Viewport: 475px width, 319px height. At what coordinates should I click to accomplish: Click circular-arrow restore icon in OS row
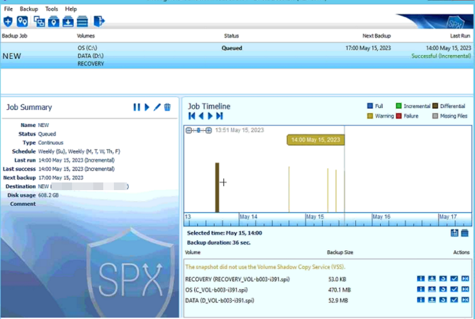pyautogui.click(x=443, y=290)
